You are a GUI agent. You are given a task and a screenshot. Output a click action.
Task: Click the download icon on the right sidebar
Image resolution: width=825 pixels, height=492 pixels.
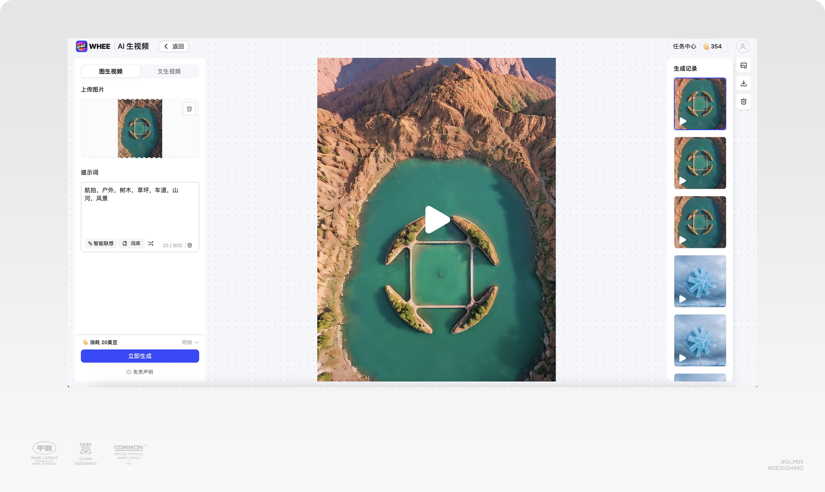click(x=743, y=83)
